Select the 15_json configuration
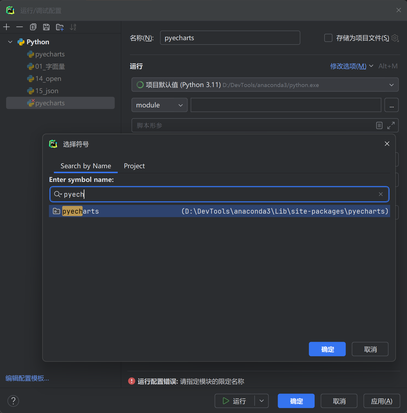The image size is (407, 413). 60,91
